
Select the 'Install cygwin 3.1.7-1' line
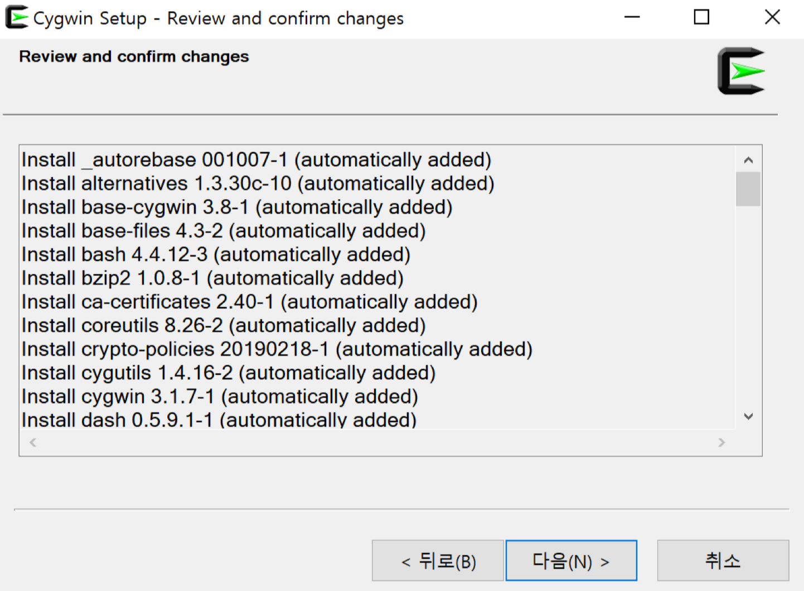(220, 397)
